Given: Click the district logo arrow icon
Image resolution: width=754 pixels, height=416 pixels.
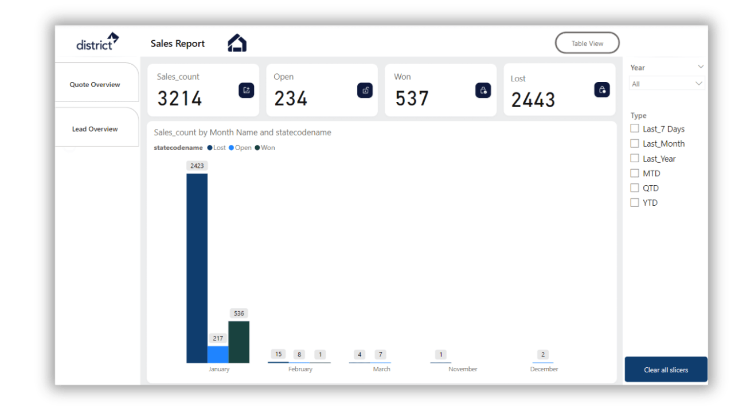Looking at the screenshot, I should tap(114, 36).
